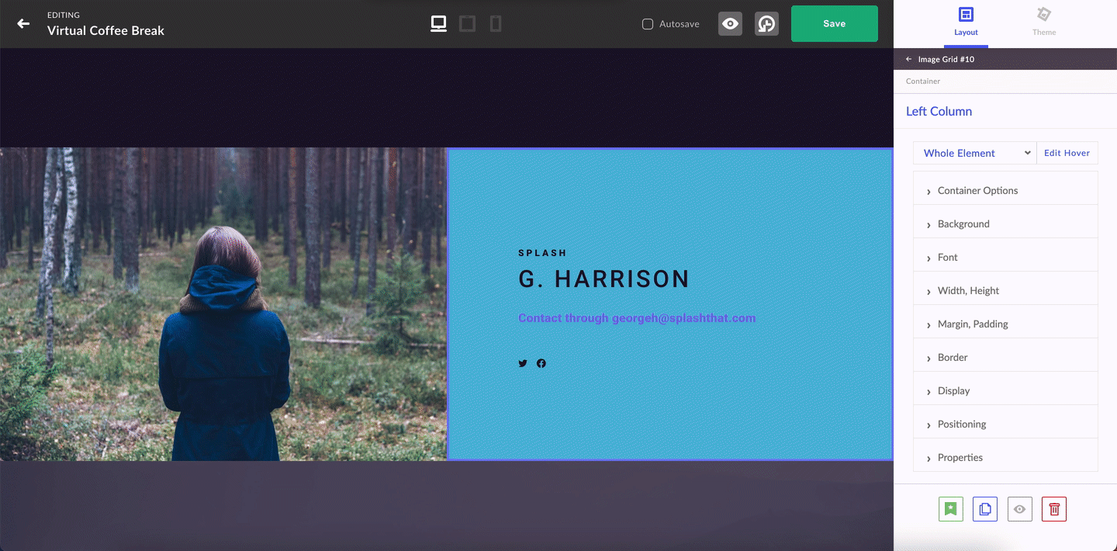Image resolution: width=1117 pixels, height=551 pixels.
Task: Click the Left Column heading
Action: [939, 111]
